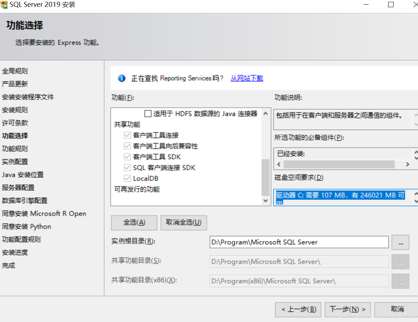Proceed with 下一步(N) button
The height and width of the screenshot is (322, 418).
point(347,309)
